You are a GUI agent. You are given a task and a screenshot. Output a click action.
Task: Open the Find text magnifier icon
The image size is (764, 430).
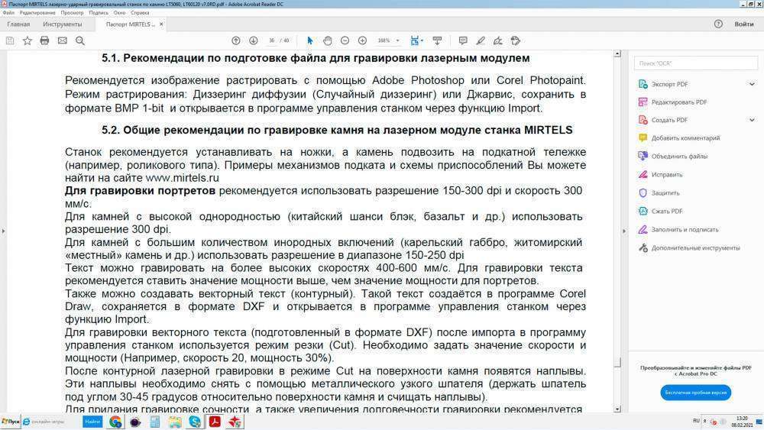point(80,41)
